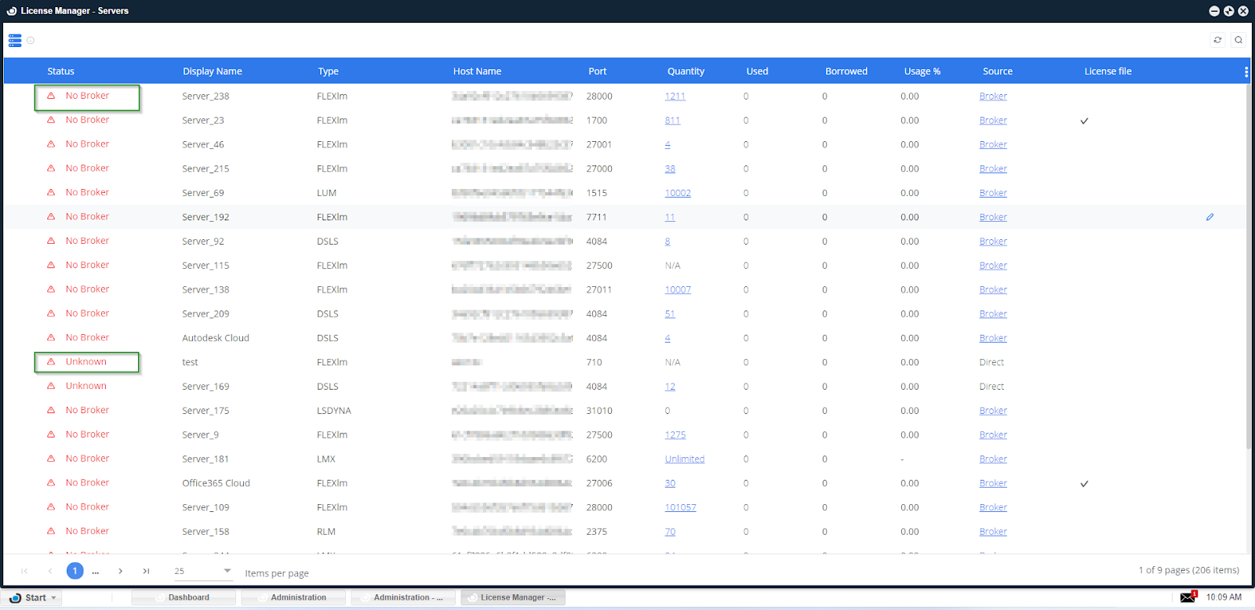Open search with the magnifier icon
Viewport: 1255px width, 610px height.
1239,40
